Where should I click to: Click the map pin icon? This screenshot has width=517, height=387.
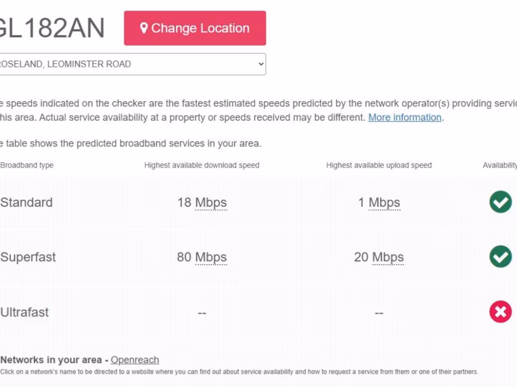point(144,28)
